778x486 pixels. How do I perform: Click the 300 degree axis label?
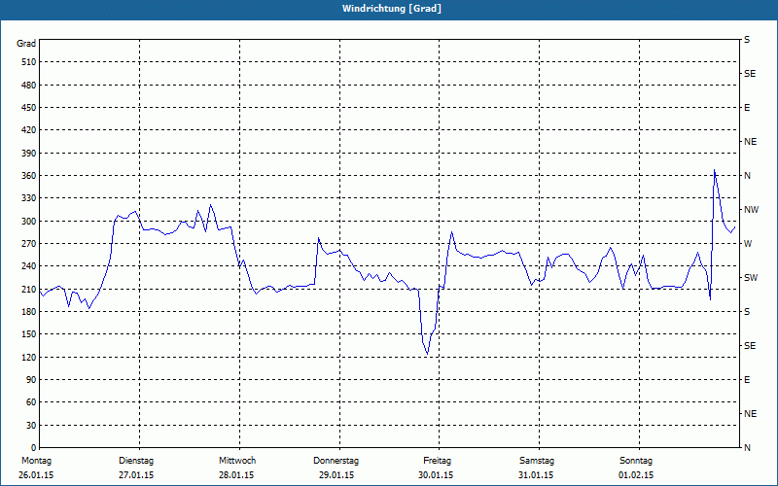[29, 222]
